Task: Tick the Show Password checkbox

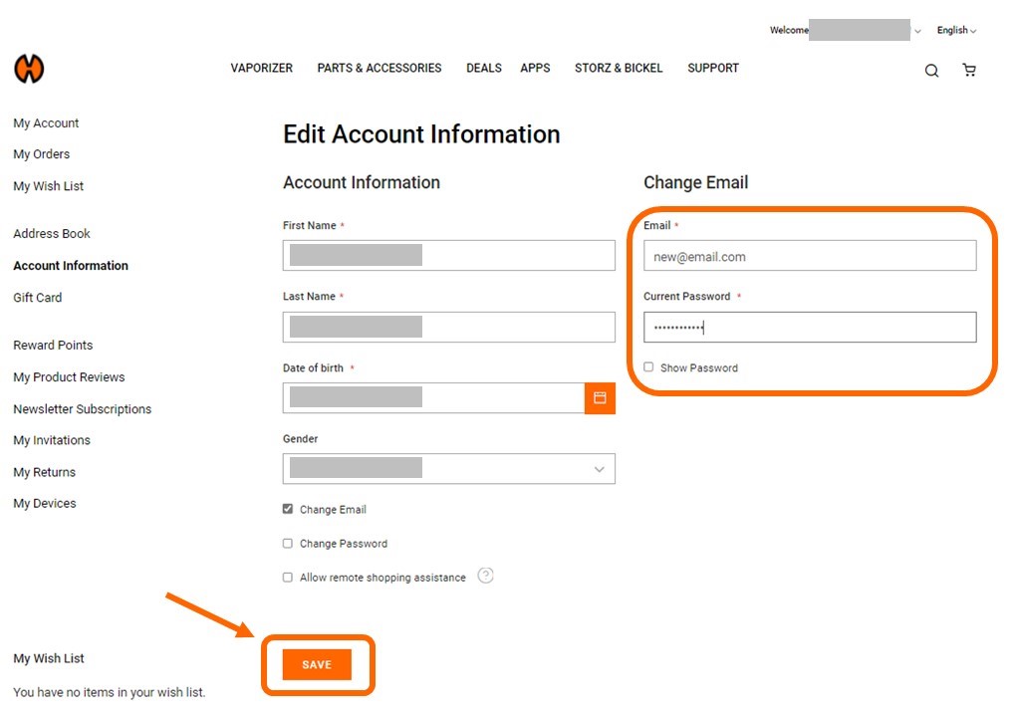Action: [x=648, y=367]
